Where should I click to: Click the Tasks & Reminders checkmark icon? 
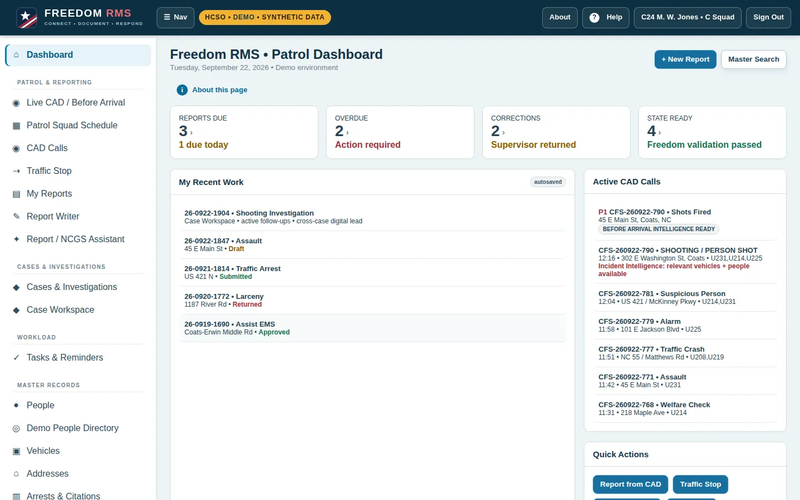tap(16, 358)
